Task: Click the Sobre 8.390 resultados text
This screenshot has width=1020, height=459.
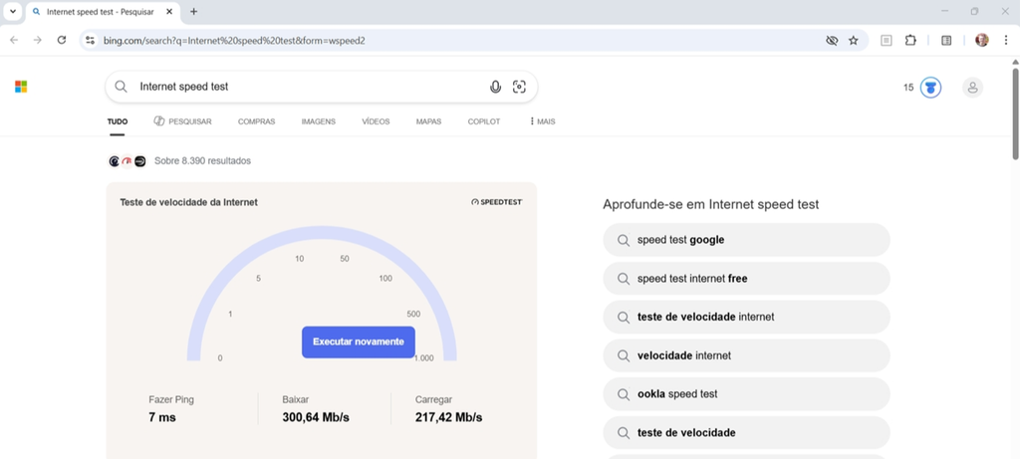Action: click(202, 160)
